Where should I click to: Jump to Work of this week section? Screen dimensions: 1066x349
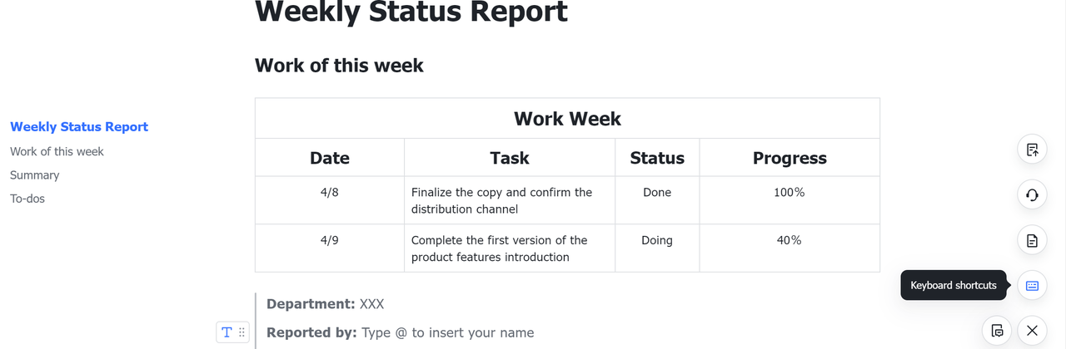pos(57,151)
